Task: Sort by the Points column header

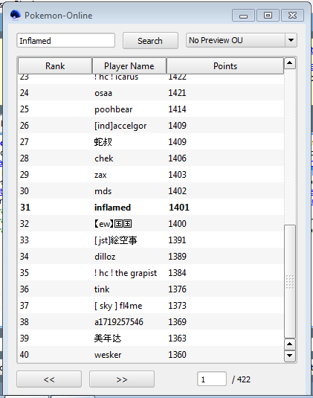Action: pos(225,66)
